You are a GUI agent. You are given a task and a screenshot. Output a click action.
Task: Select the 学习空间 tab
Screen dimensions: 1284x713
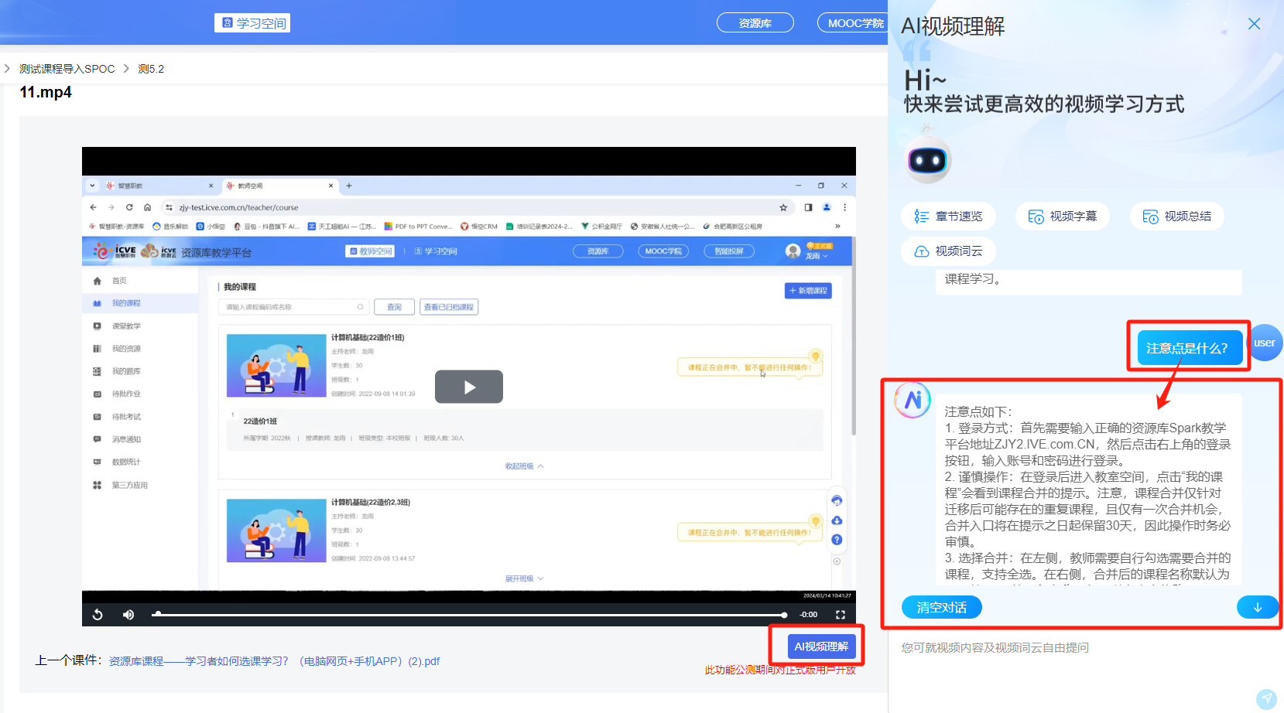click(x=252, y=23)
